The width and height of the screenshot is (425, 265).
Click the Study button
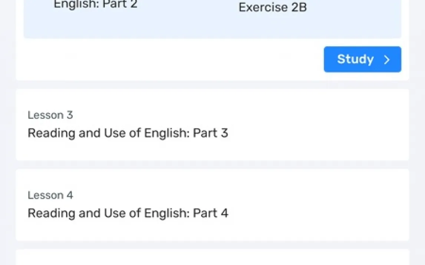362,59
